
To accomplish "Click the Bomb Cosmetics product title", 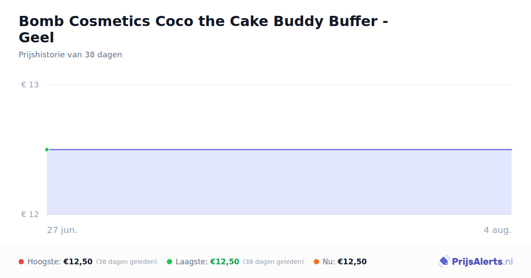I will 204,29.
